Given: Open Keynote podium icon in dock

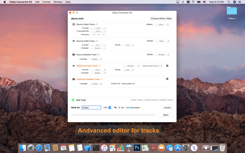Looking at the screenshot, I should (x=129, y=148).
